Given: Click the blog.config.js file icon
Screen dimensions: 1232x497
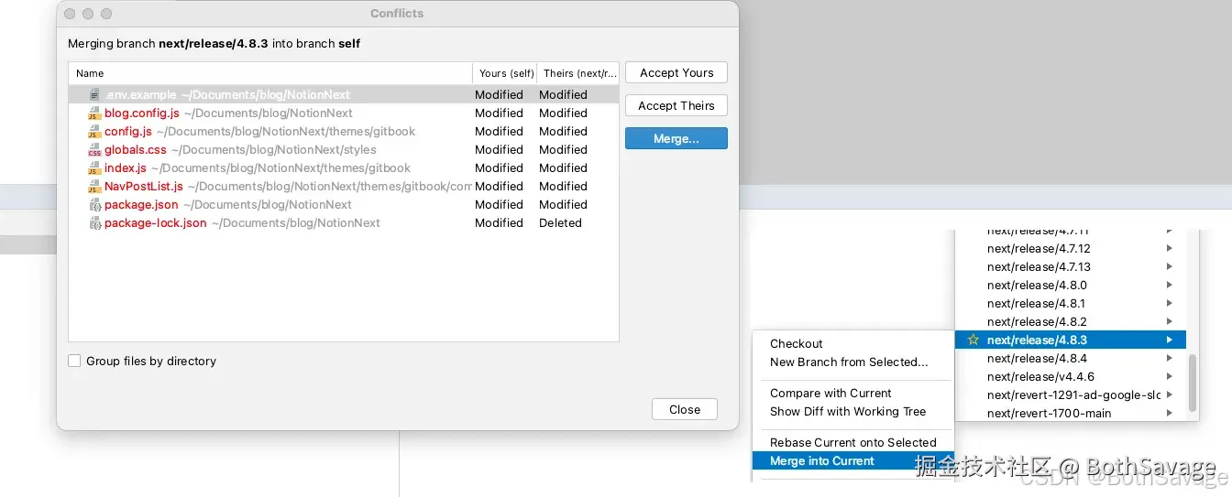Looking at the screenshot, I should point(94,113).
